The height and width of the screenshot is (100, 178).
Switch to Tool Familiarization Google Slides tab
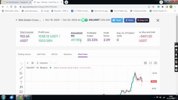(17, 2)
